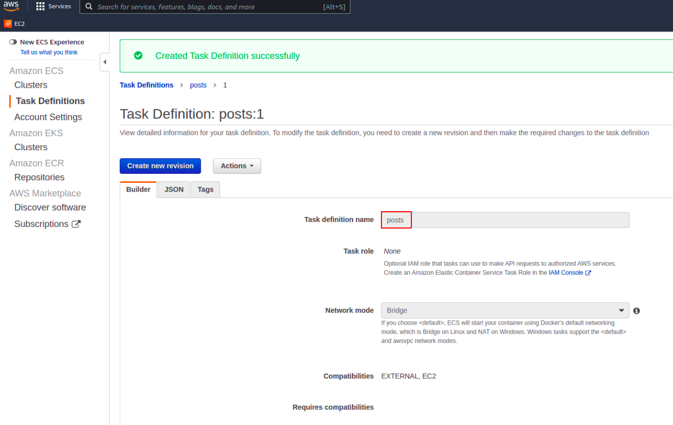
Task: Switch to the JSON tab
Action: (173, 189)
